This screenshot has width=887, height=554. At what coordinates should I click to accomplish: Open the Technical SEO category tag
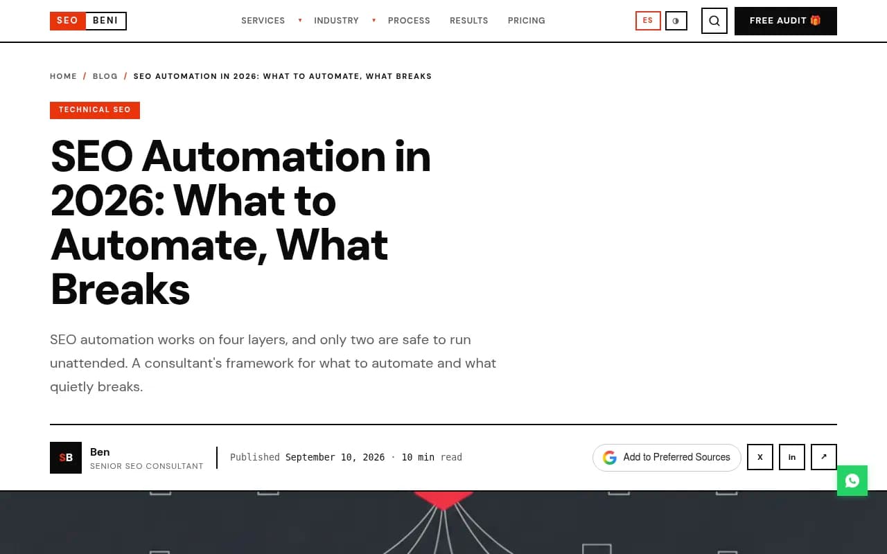(95, 110)
